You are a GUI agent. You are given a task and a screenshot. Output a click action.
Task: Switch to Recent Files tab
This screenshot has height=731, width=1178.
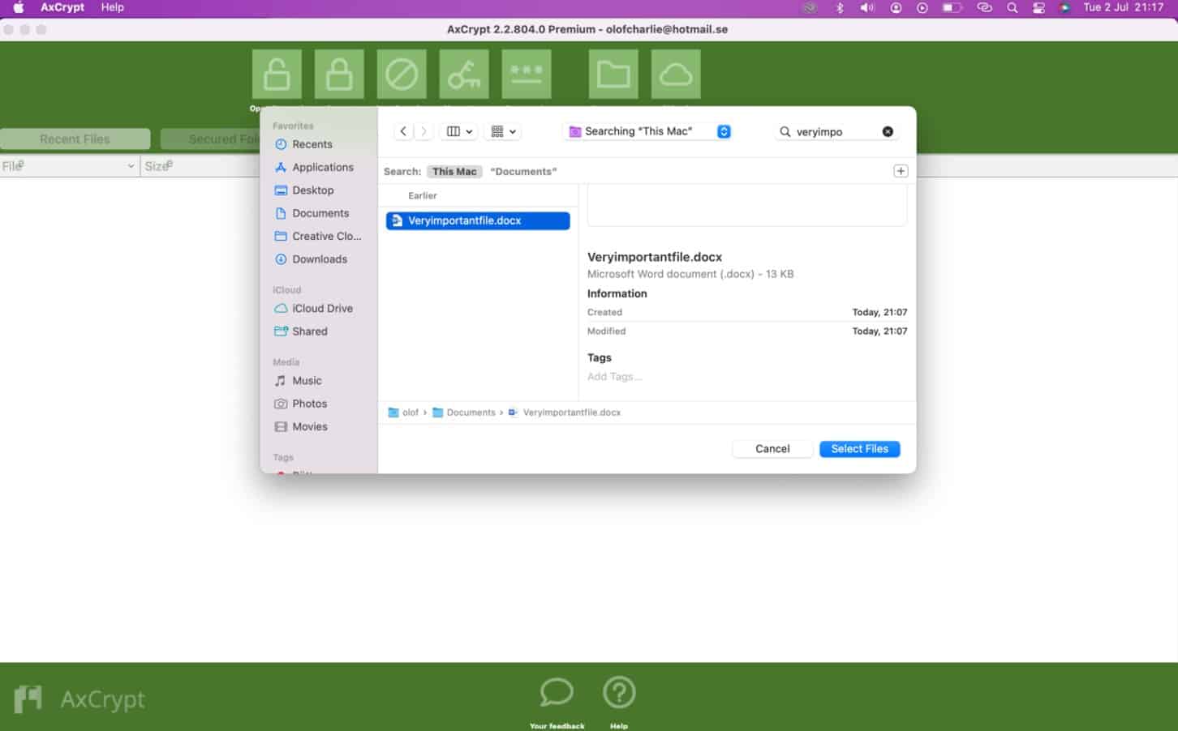tap(75, 139)
